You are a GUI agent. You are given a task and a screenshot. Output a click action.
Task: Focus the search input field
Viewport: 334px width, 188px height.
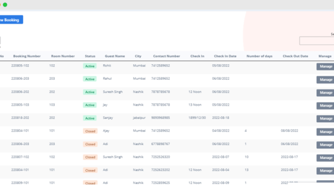click(317, 41)
